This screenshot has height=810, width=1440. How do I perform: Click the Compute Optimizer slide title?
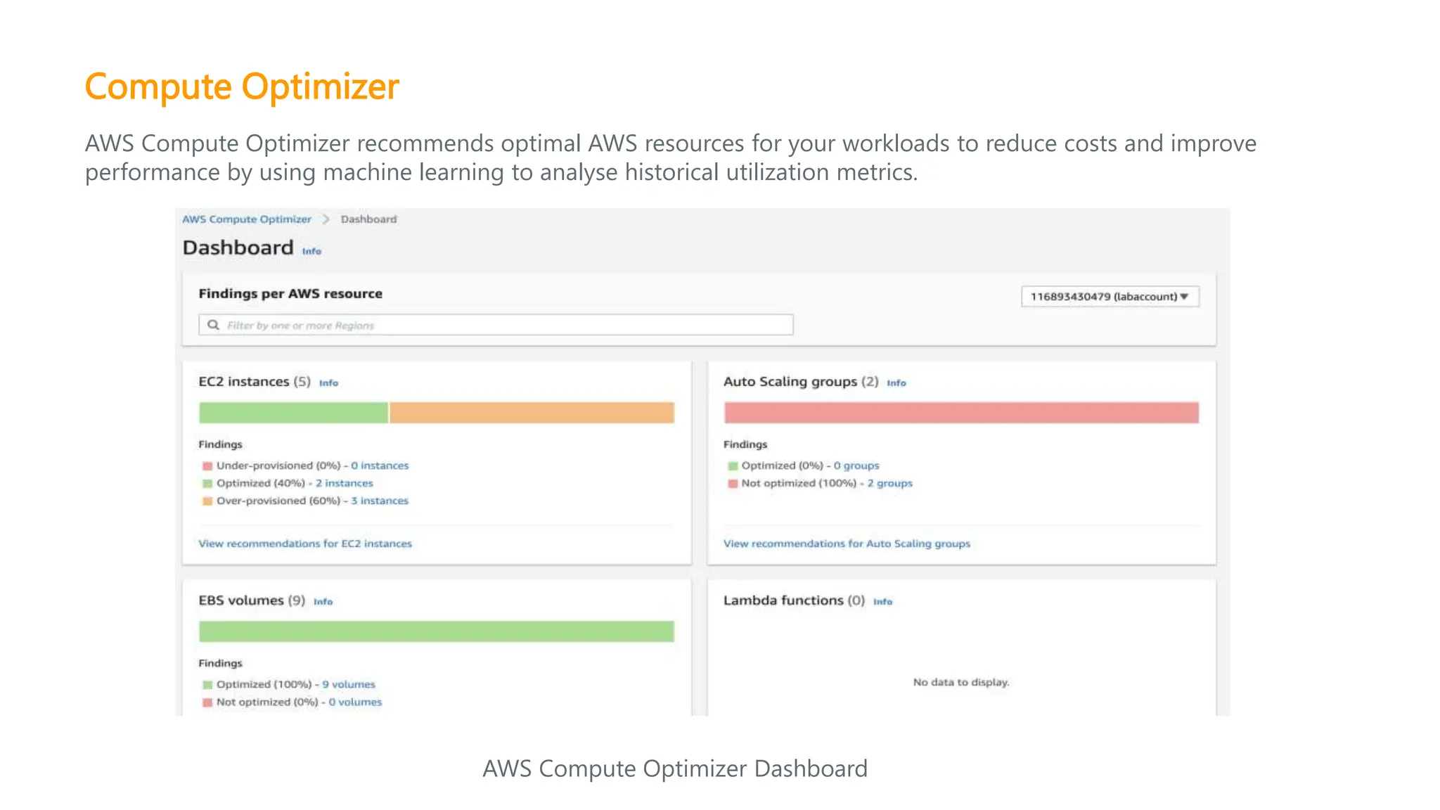pos(242,87)
